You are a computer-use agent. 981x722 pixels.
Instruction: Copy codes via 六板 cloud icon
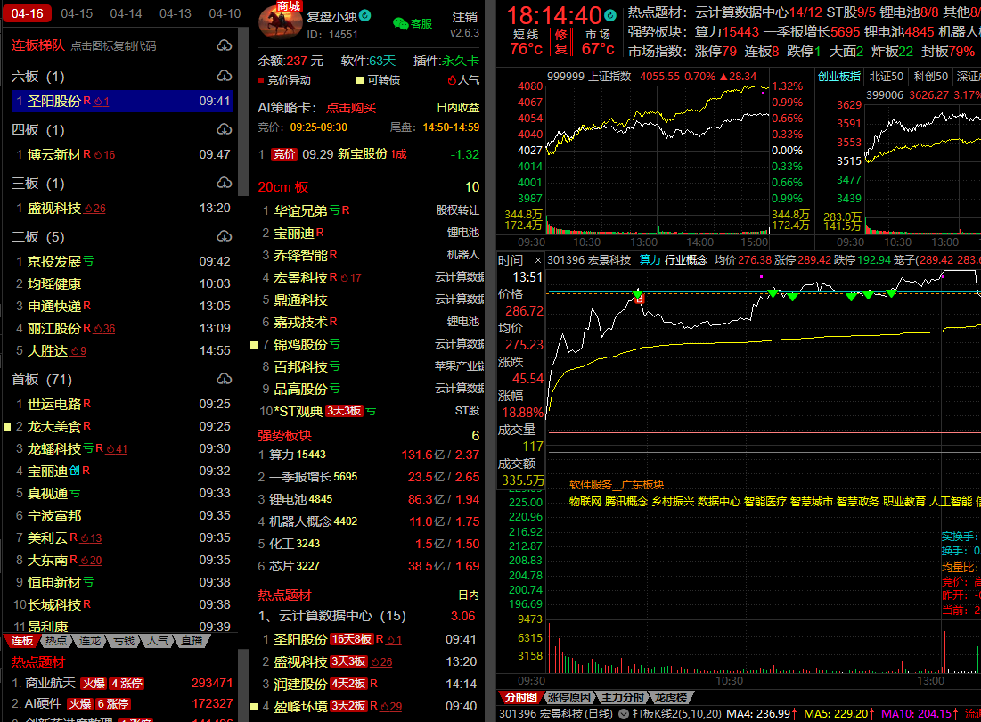[x=224, y=77]
